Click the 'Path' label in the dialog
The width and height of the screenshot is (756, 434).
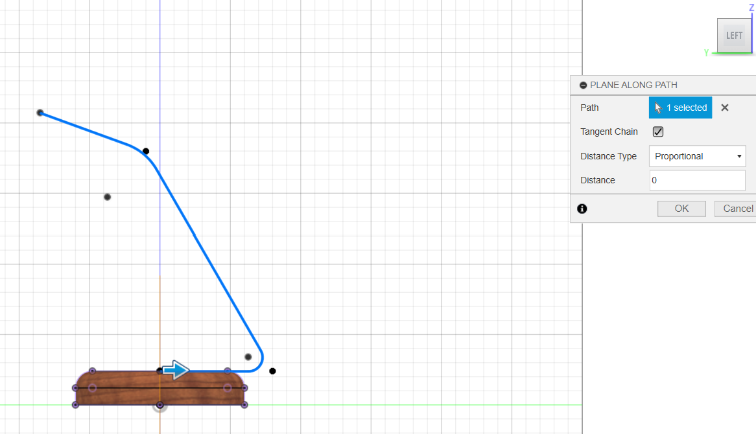(x=589, y=108)
